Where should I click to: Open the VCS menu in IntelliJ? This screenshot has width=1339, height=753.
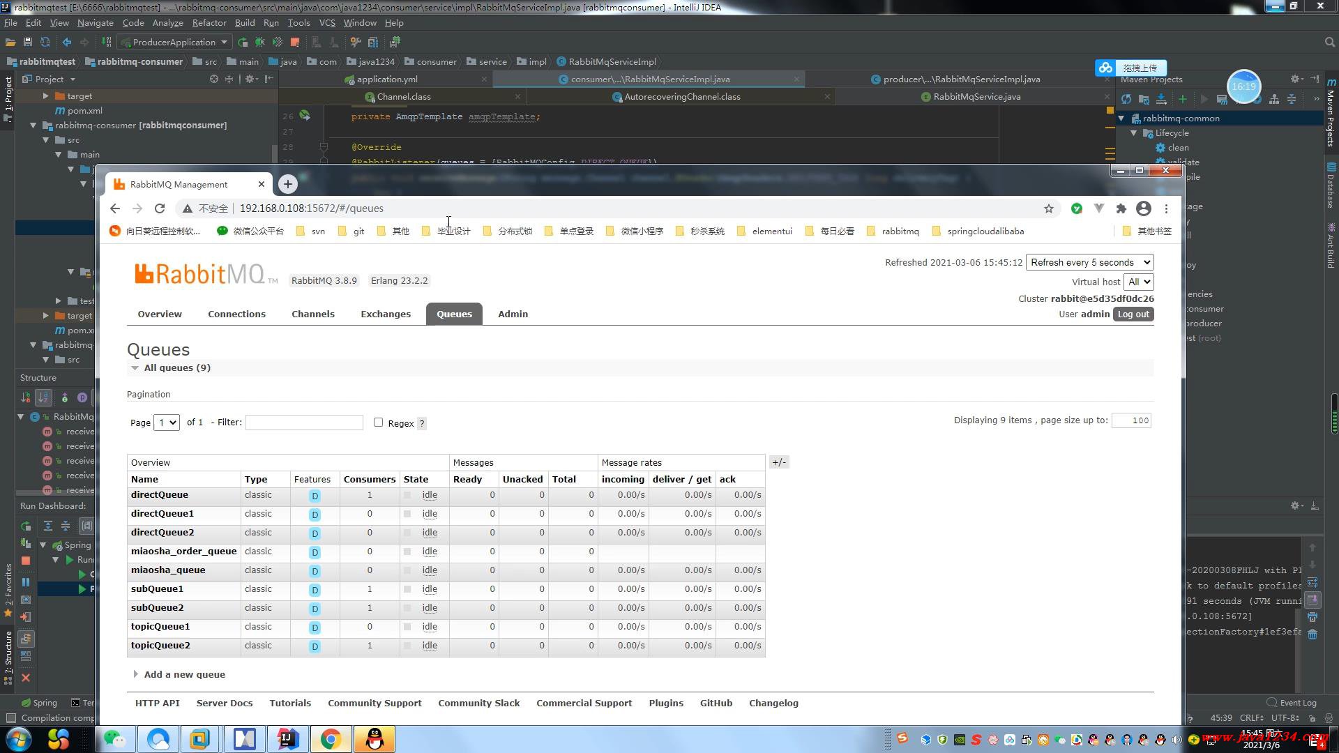point(327,22)
